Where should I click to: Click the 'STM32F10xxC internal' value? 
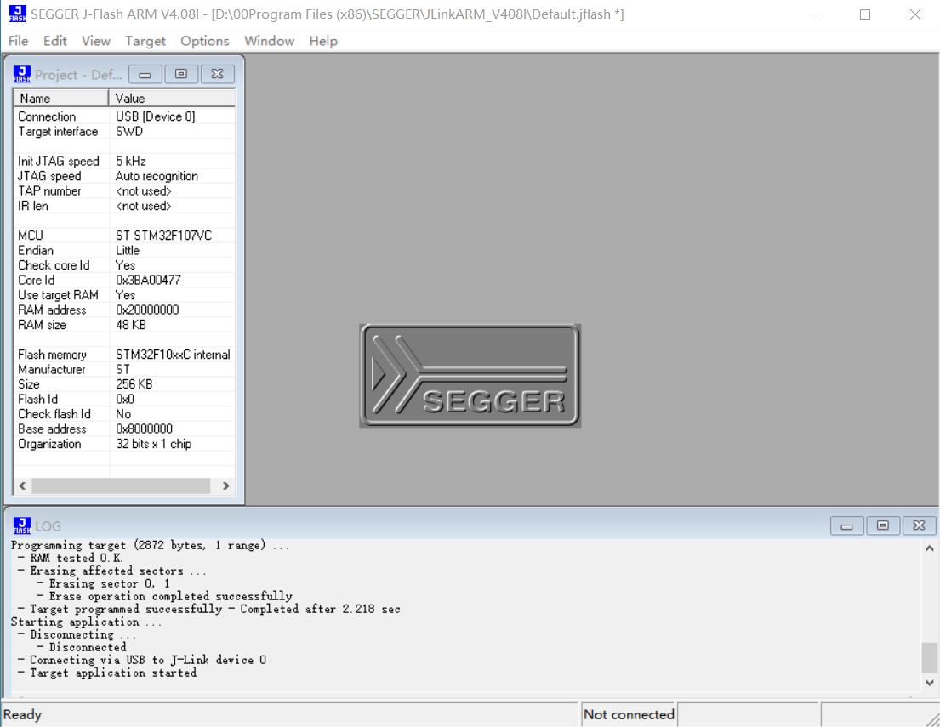[x=173, y=355]
